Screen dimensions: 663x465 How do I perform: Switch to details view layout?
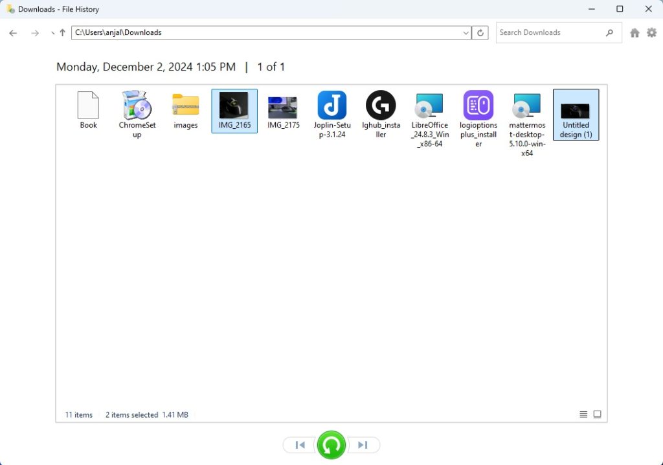point(583,414)
